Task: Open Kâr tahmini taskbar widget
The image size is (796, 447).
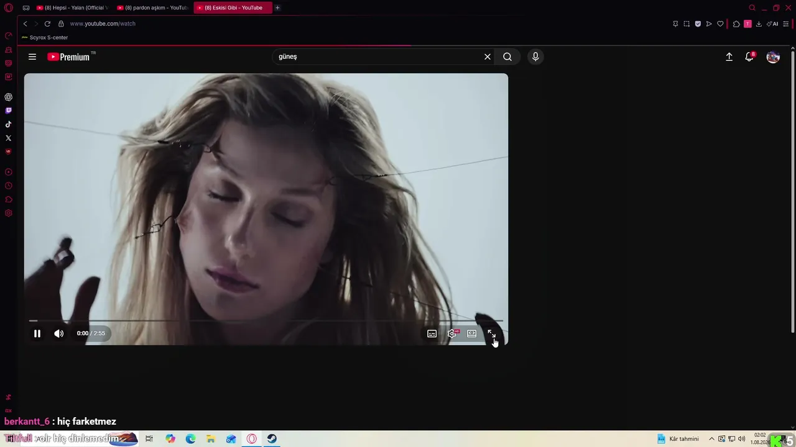Action: point(678,439)
